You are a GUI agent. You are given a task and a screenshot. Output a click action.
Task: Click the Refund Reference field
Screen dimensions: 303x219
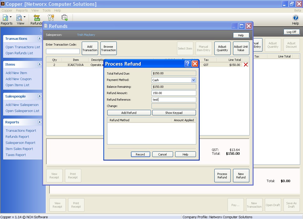tap(174, 100)
